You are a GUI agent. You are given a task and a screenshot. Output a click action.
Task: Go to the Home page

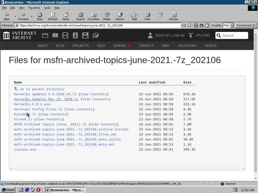[x=66, y=17]
